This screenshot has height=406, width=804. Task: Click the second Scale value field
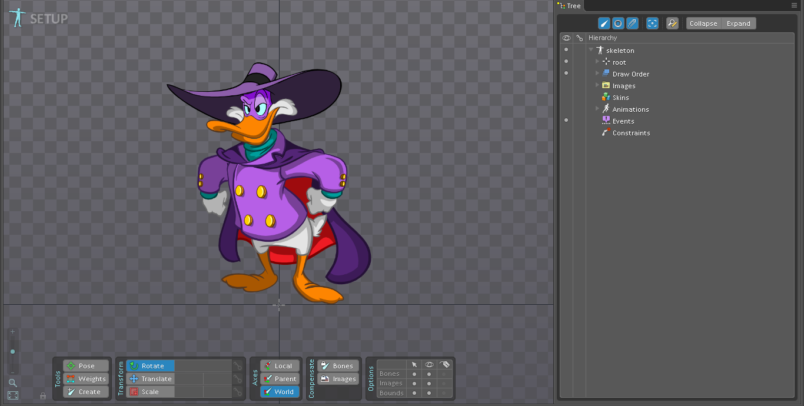pyautogui.click(x=218, y=392)
